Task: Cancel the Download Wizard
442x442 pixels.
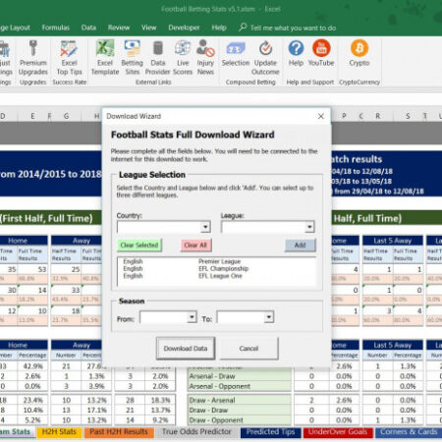Action: point(249,349)
